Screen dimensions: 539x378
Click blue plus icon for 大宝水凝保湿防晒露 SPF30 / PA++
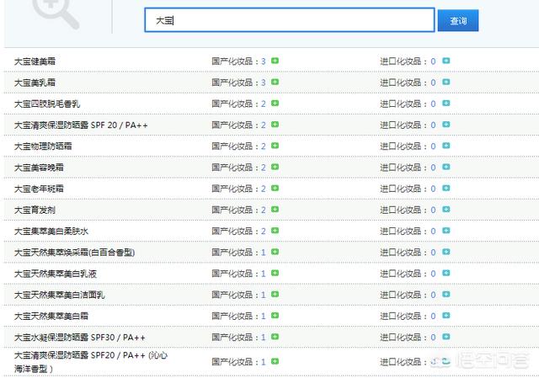[x=446, y=337]
